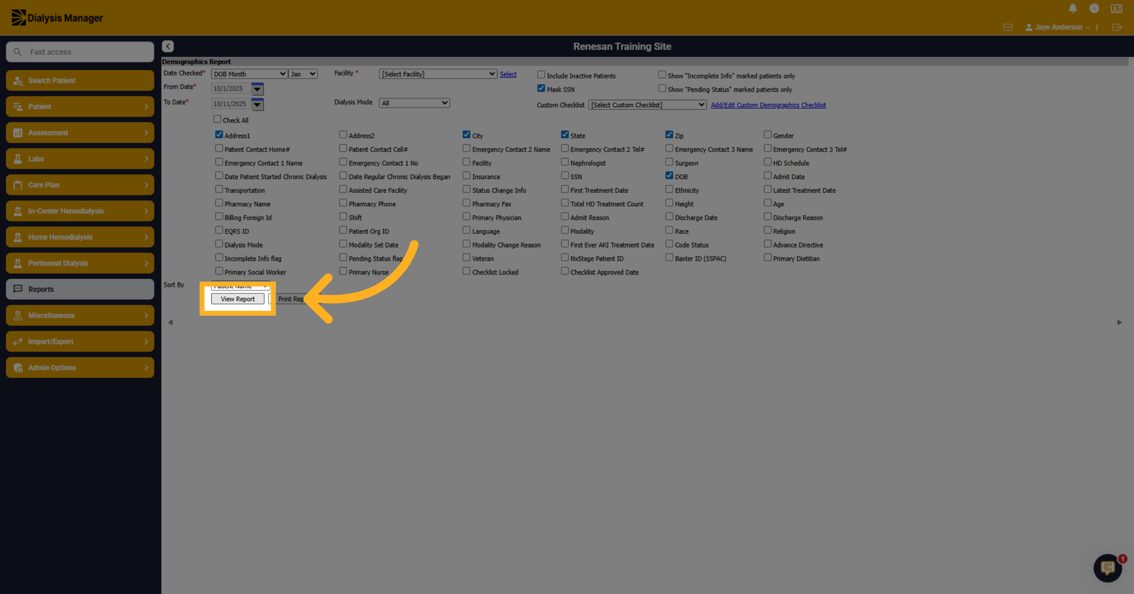Uncheck the Mask SSN checkbox

(541, 88)
